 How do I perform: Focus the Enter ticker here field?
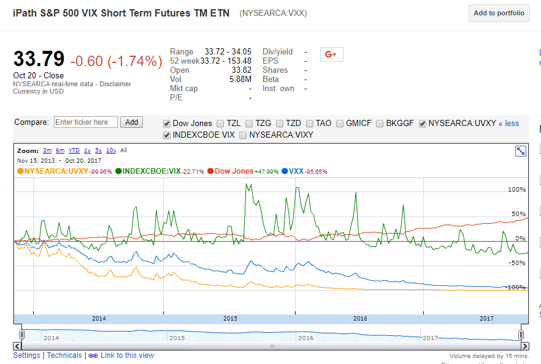tap(86, 122)
